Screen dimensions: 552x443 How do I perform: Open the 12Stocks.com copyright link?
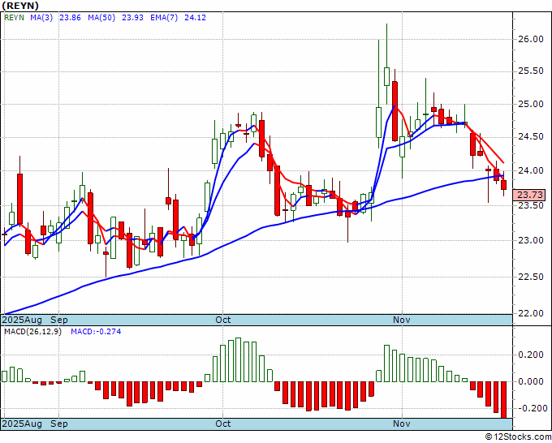point(518,437)
